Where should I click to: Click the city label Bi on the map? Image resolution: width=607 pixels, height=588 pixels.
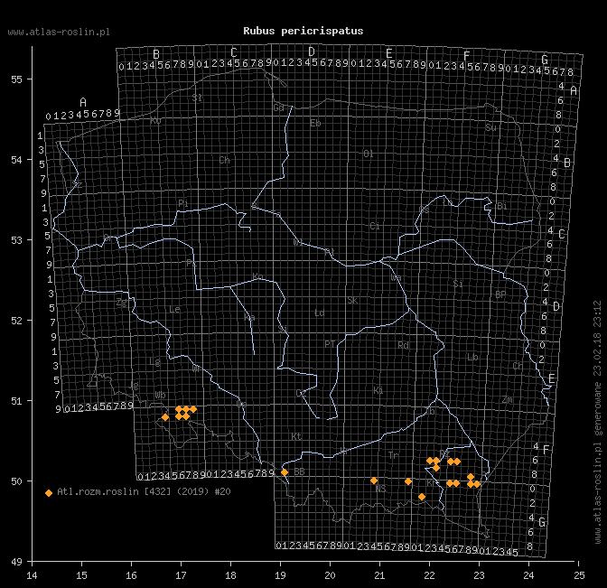(x=501, y=206)
